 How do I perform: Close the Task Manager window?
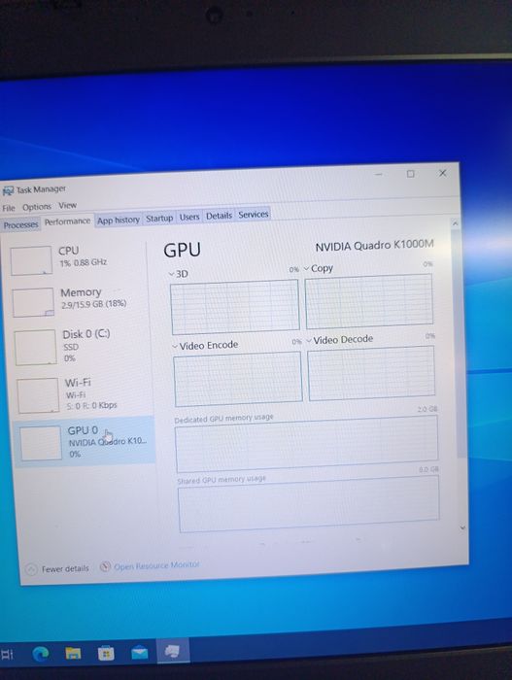point(443,173)
